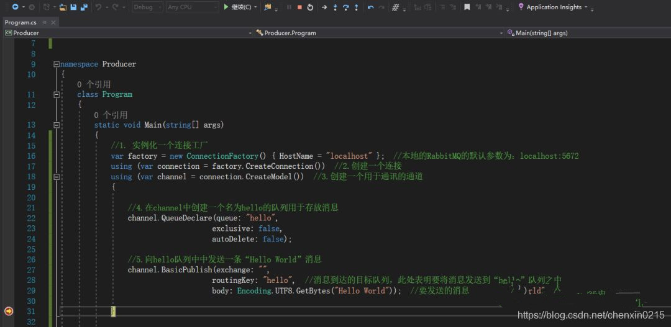This screenshot has width=671, height=327.
Task: Click BasicPublish on line 27
Action: point(186,270)
